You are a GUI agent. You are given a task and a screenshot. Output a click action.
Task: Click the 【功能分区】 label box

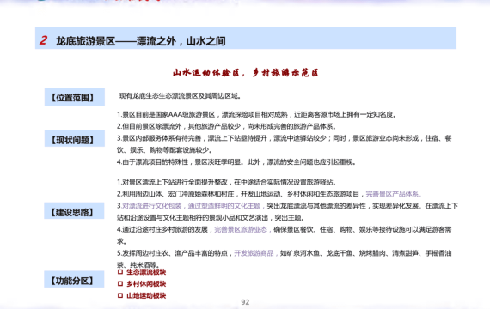(x=74, y=279)
